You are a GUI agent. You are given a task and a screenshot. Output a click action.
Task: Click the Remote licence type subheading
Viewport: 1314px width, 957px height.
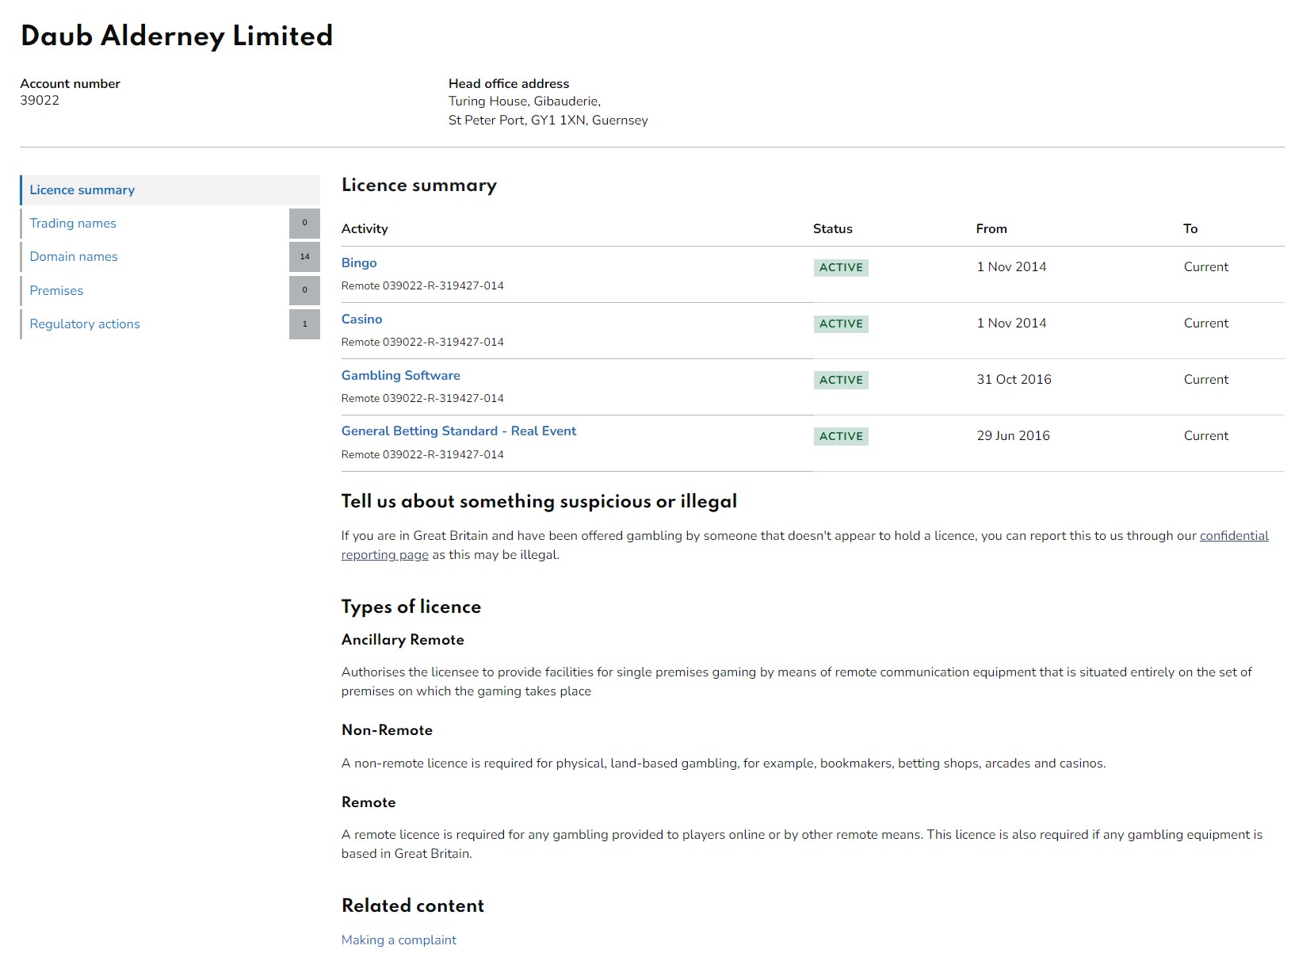369,802
